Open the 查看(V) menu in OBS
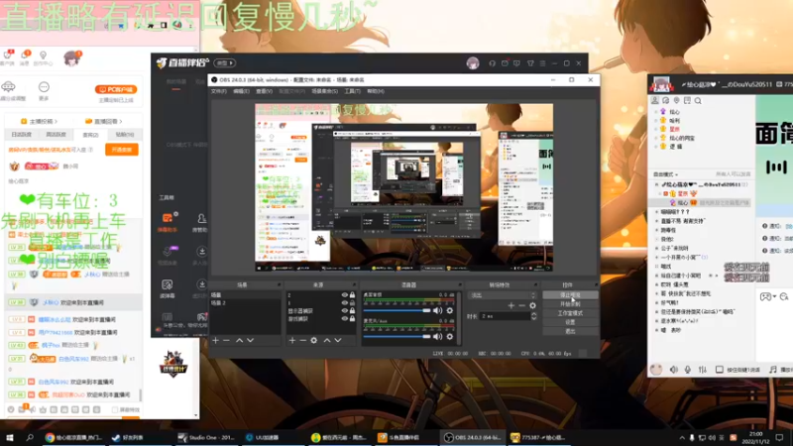 [264, 91]
